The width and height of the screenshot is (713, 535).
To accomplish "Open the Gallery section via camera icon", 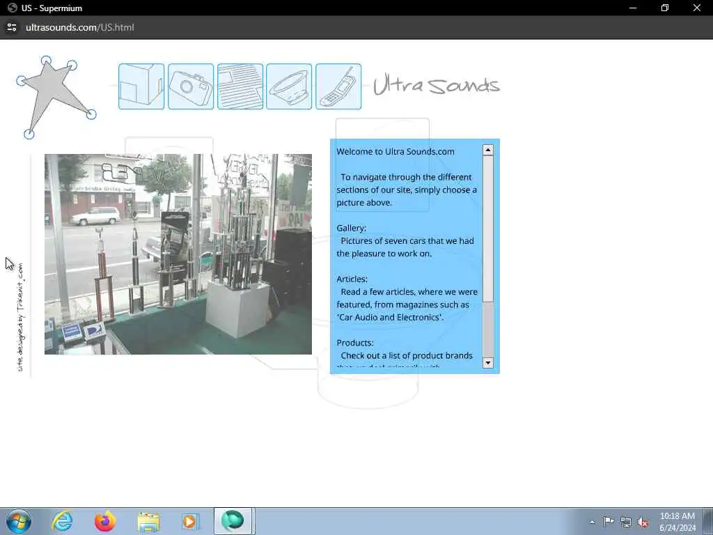I will (191, 86).
